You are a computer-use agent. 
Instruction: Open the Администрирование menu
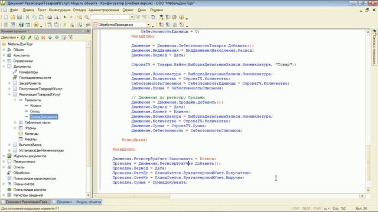[104, 10]
